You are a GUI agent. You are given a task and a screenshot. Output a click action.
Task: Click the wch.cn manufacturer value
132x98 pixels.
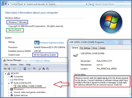(x=100, y=65)
